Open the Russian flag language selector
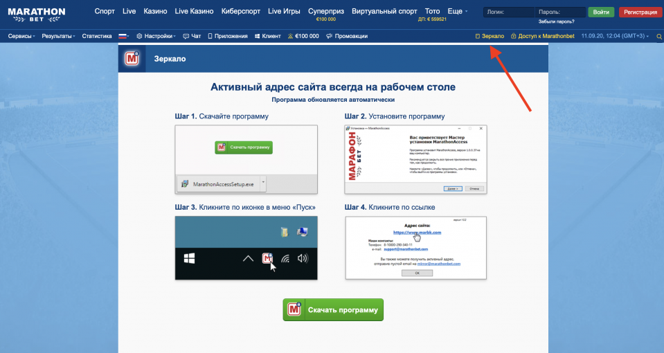 (124, 36)
